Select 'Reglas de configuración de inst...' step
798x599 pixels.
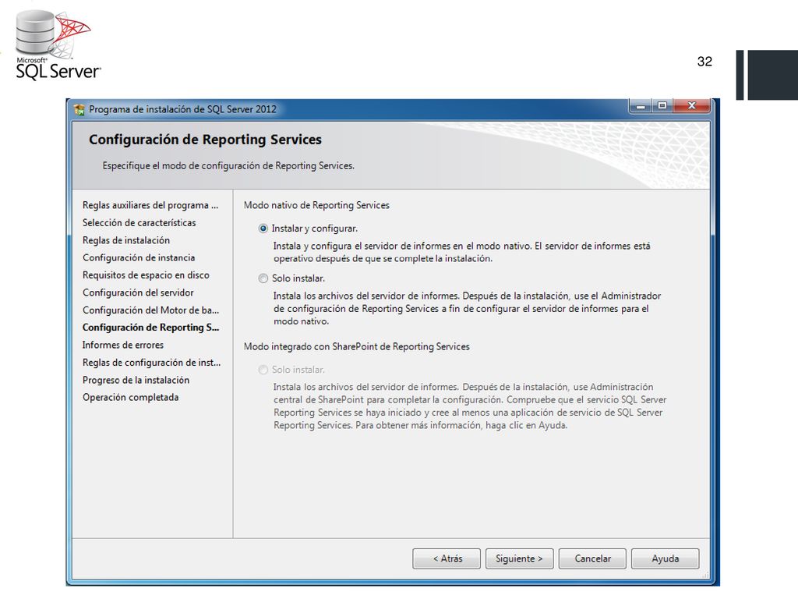click(x=151, y=363)
